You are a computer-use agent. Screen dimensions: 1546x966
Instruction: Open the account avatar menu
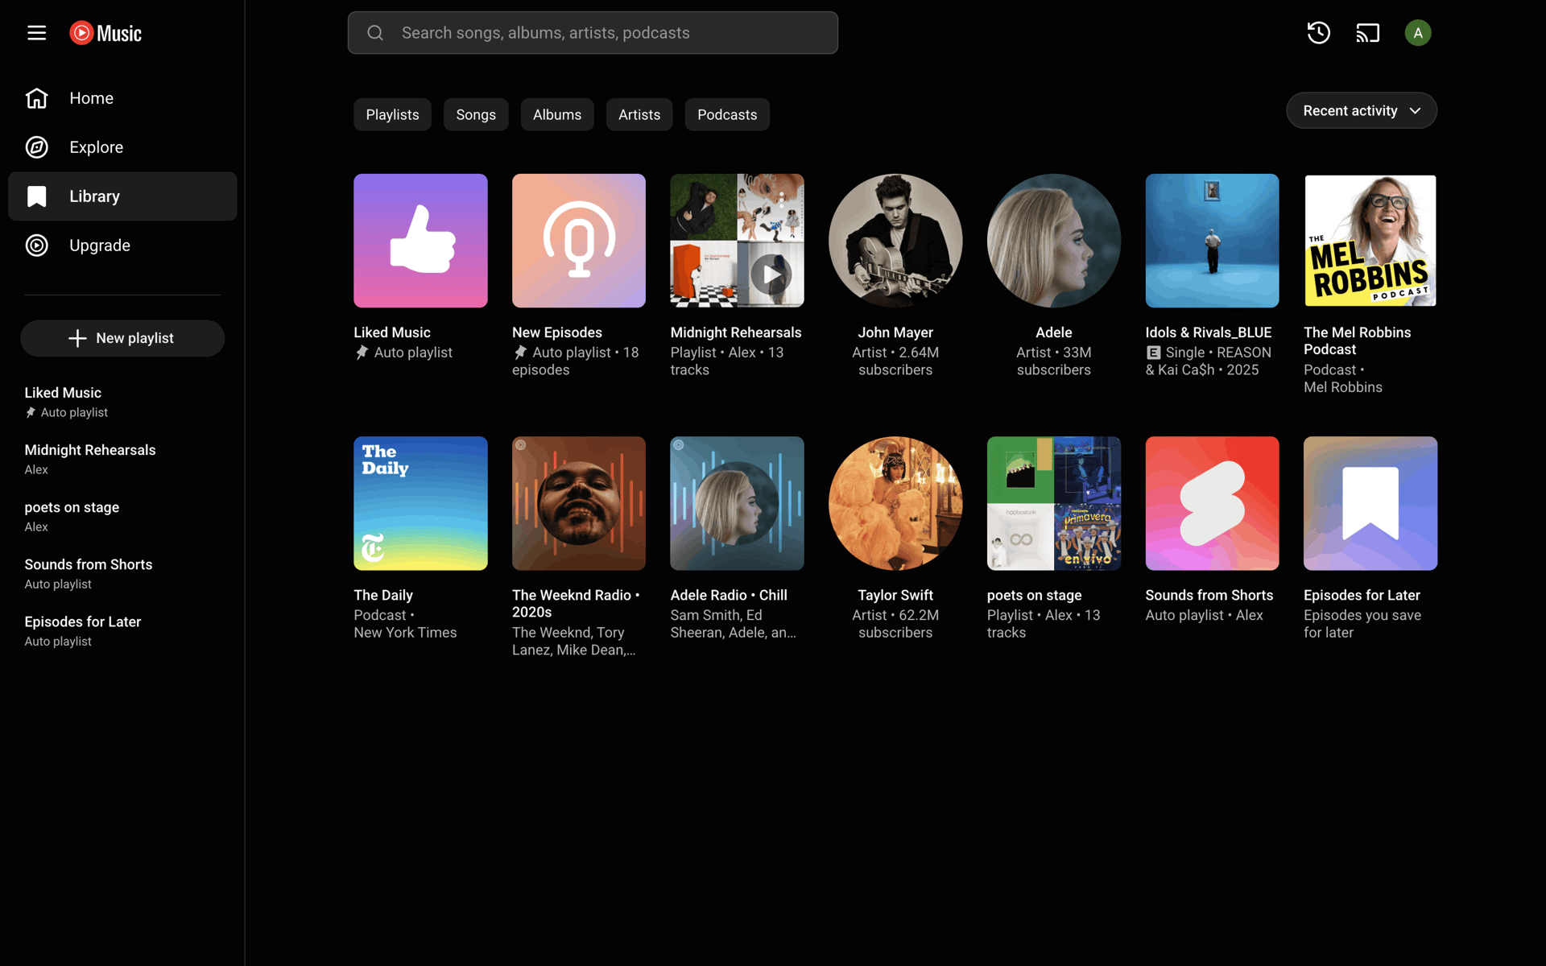click(x=1417, y=33)
